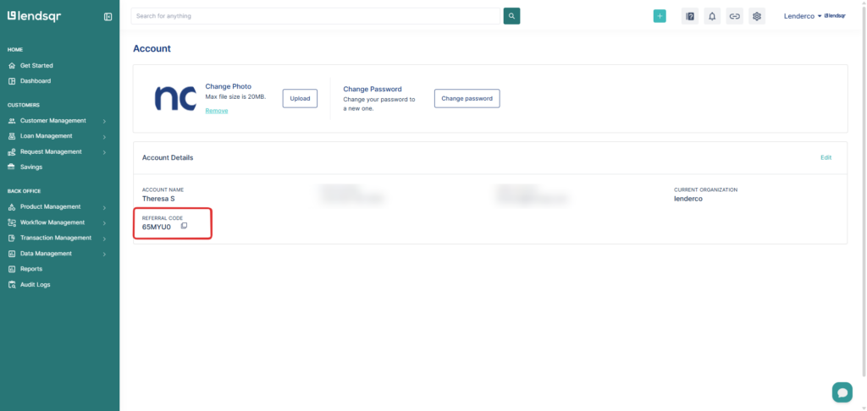Click the green plus add button
Screen dimensions: 867x411
(660, 16)
